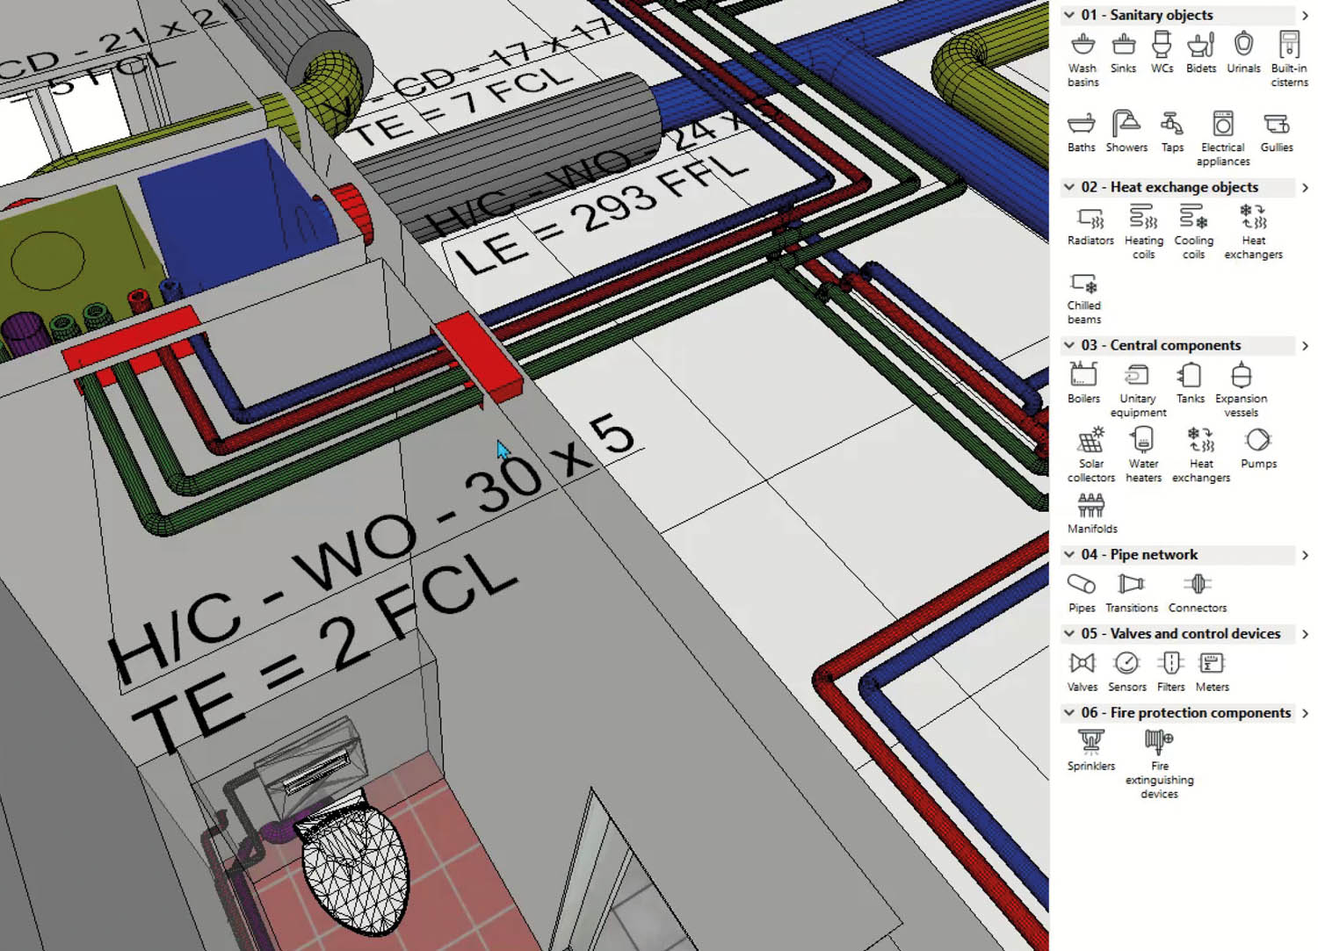Select the Boilers component

pyautogui.click(x=1083, y=376)
